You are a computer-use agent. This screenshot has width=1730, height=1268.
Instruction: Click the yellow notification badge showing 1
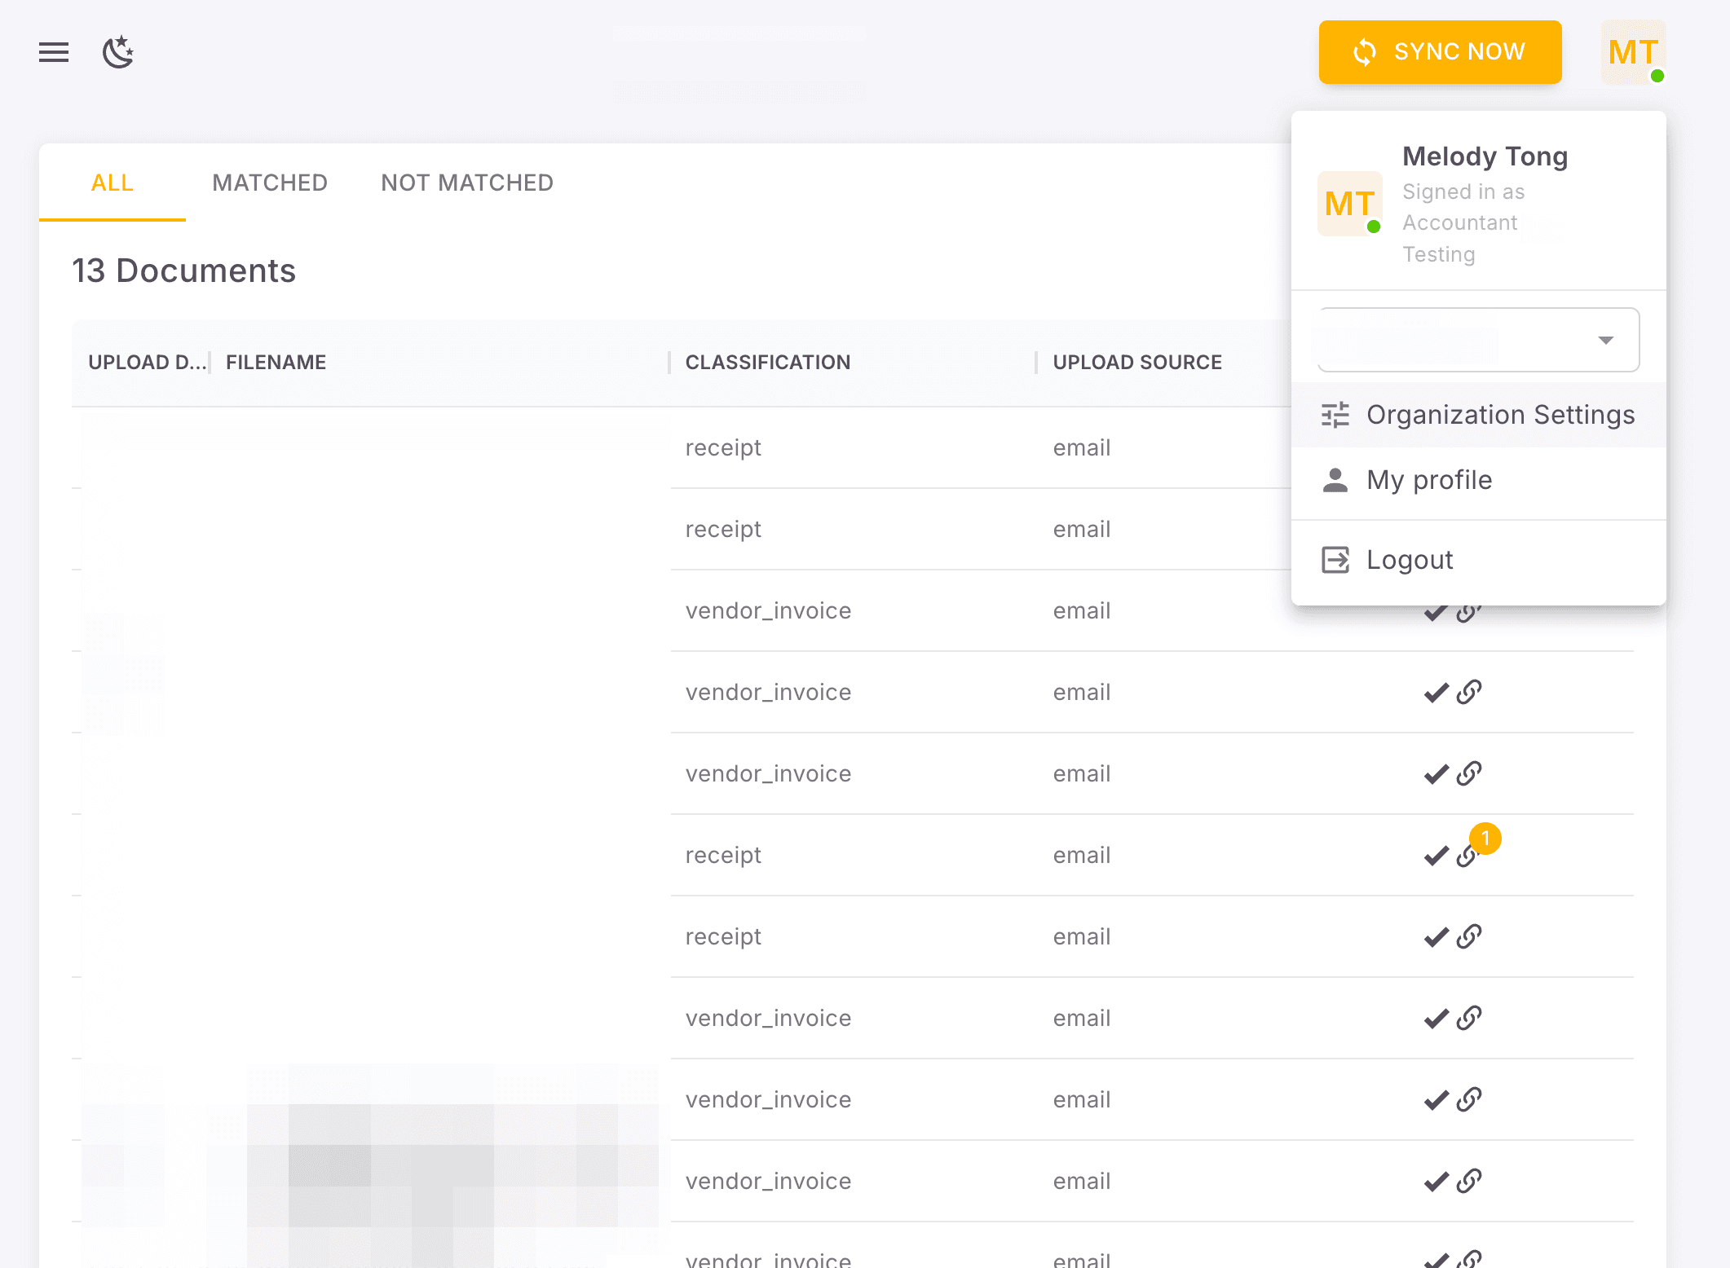coord(1485,839)
